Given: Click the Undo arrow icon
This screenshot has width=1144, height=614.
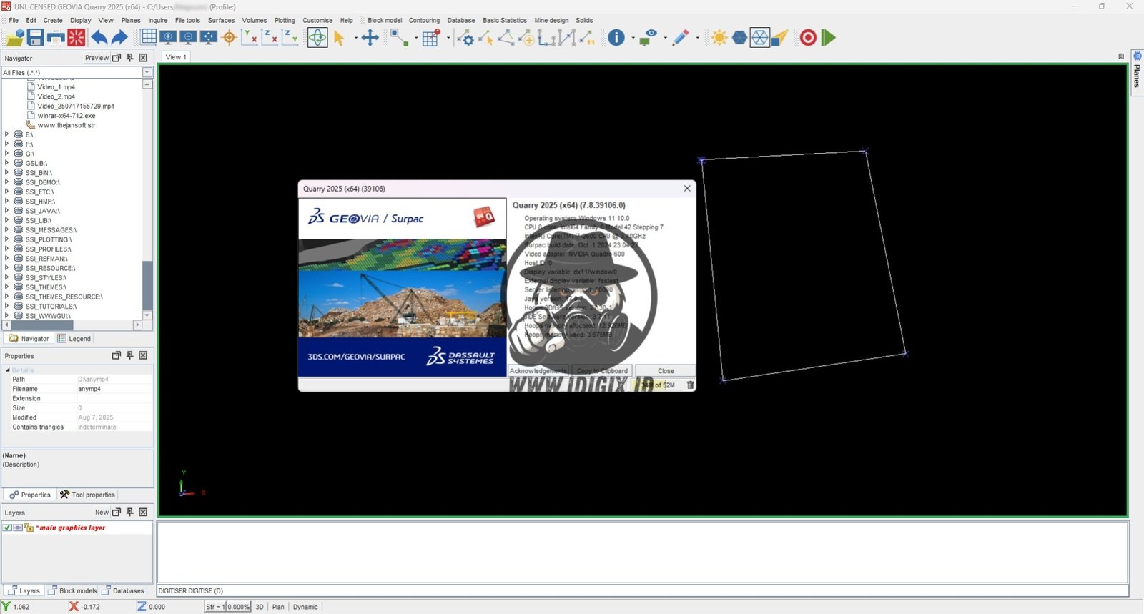Looking at the screenshot, I should (x=99, y=38).
